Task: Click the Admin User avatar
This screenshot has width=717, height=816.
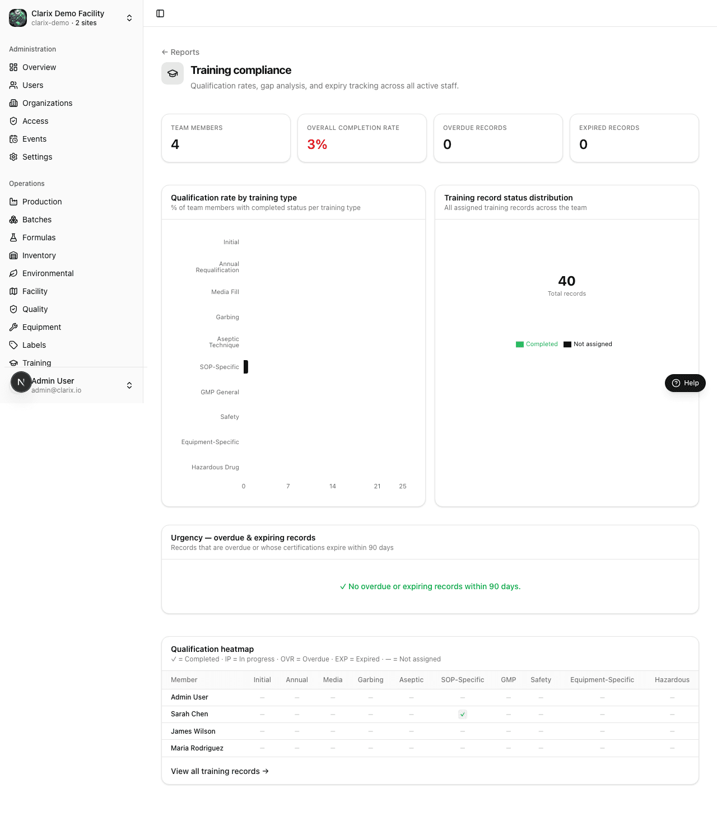Action: (x=21, y=382)
